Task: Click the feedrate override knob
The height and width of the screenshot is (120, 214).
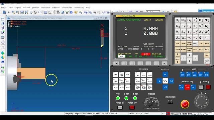Action: 151,103
